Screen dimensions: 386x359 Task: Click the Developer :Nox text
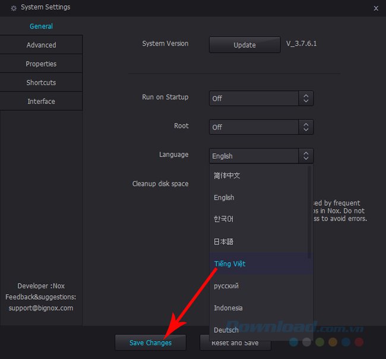pos(41,286)
